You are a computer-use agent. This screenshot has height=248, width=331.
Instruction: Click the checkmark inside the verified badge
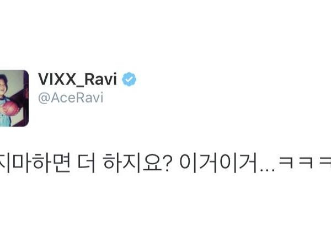(129, 79)
